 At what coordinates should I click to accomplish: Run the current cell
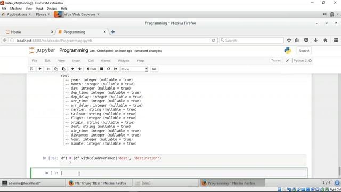point(91,69)
